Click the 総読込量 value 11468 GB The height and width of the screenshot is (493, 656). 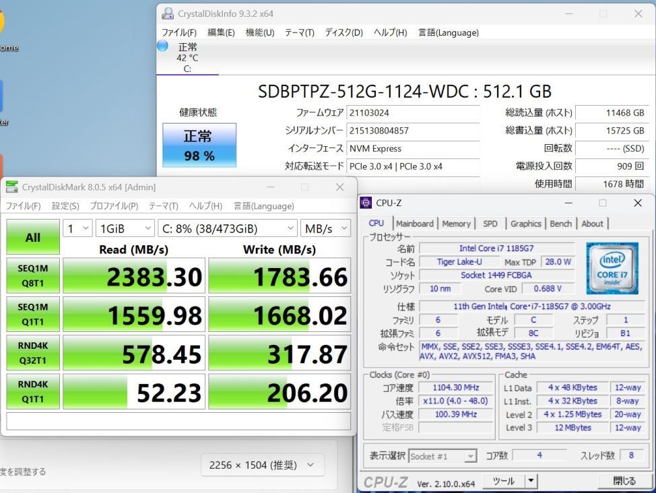tap(612, 112)
